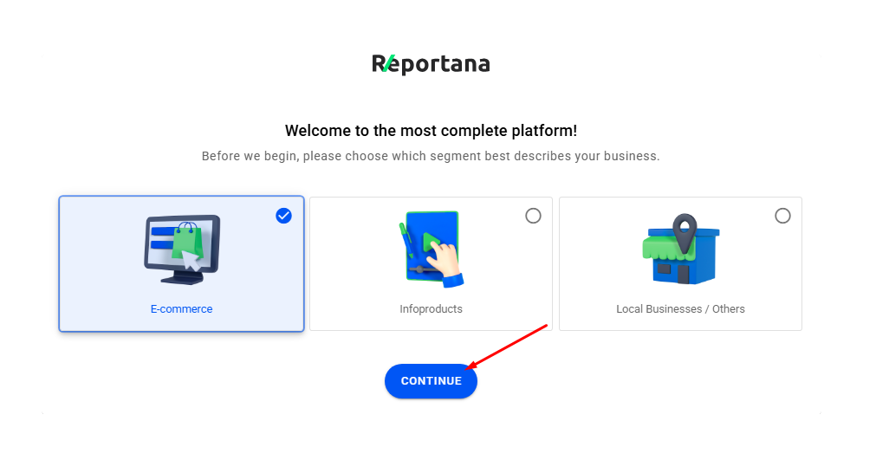This screenshot has height=473, width=889.
Task: Click the green awning of the store
Action: [x=659, y=249]
